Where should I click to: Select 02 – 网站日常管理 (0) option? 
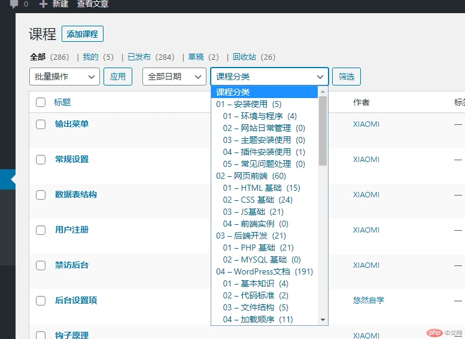(265, 128)
